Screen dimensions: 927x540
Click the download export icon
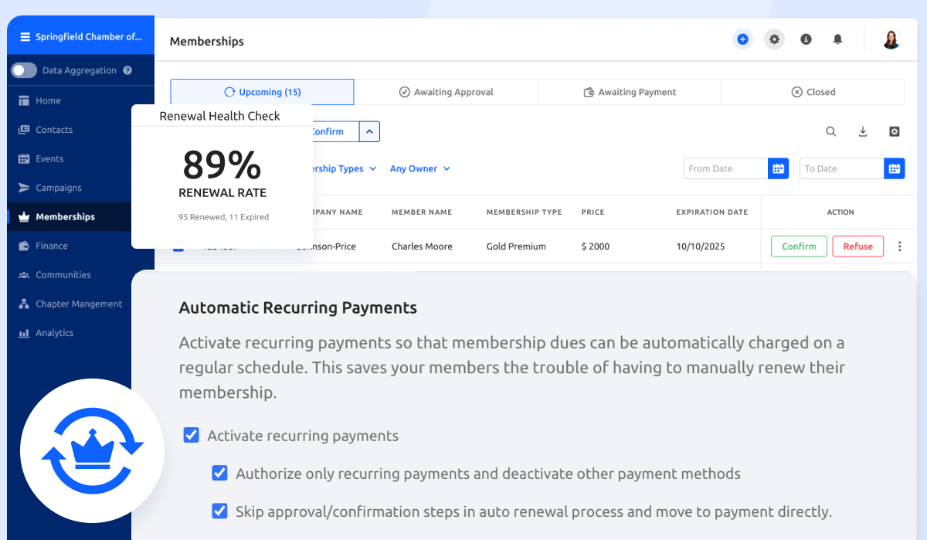pos(863,132)
